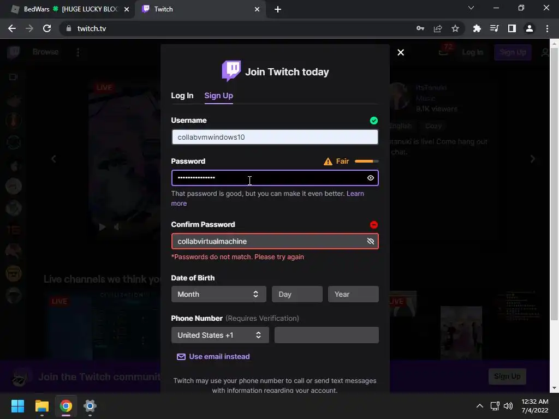Open Settings gear in taskbar

[x=90, y=406]
